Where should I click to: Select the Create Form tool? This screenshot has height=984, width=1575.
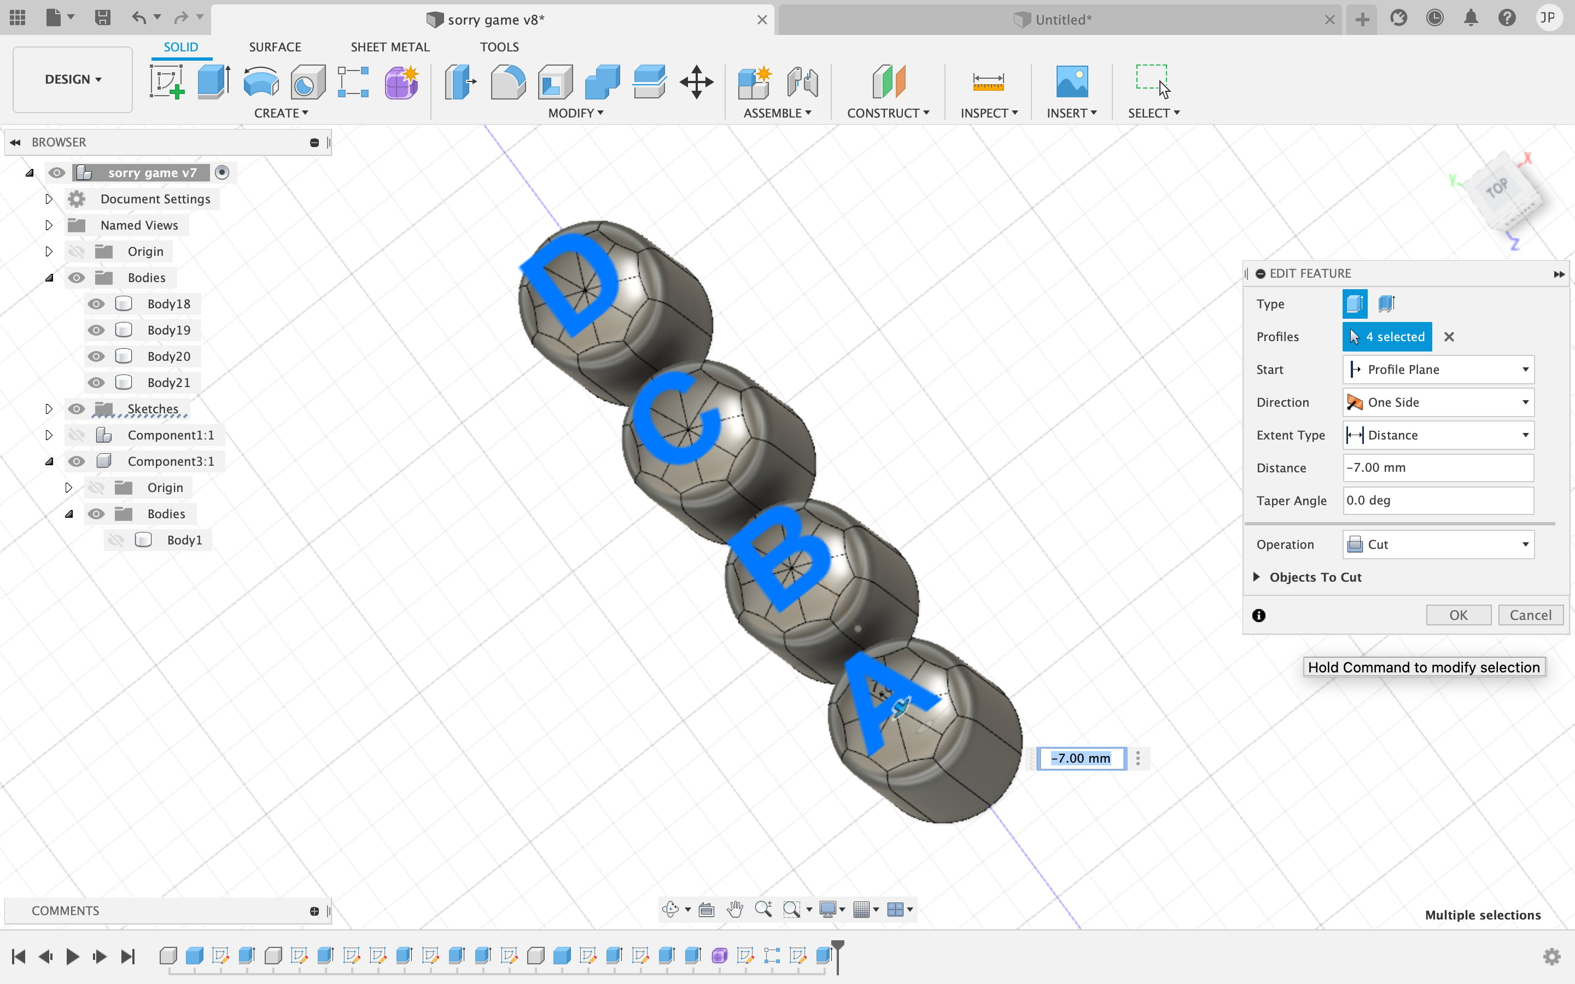pyautogui.click(x=401, y=81)
